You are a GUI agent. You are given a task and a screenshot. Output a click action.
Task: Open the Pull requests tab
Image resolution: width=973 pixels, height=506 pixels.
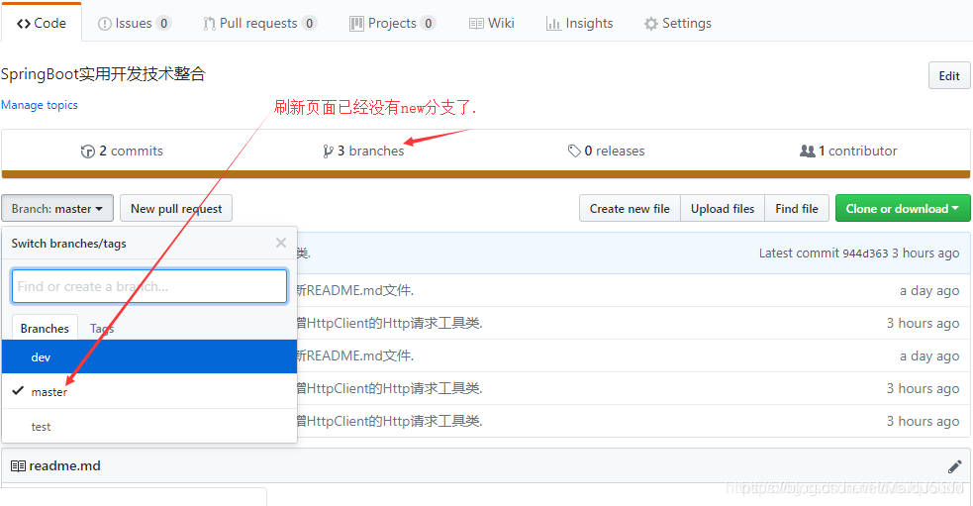260,23
